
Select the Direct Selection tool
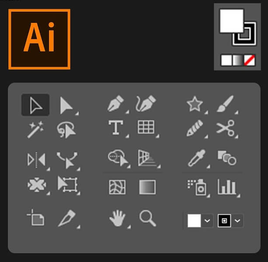[x=66, y=105]
